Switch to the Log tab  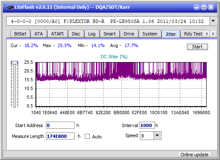[x=92, y=34]
